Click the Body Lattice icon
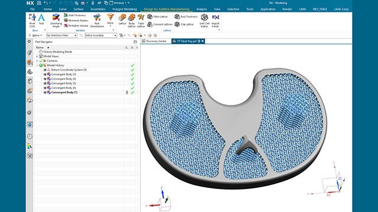Image resolution: width=378 pixels, height=212 pixels. 131,21
